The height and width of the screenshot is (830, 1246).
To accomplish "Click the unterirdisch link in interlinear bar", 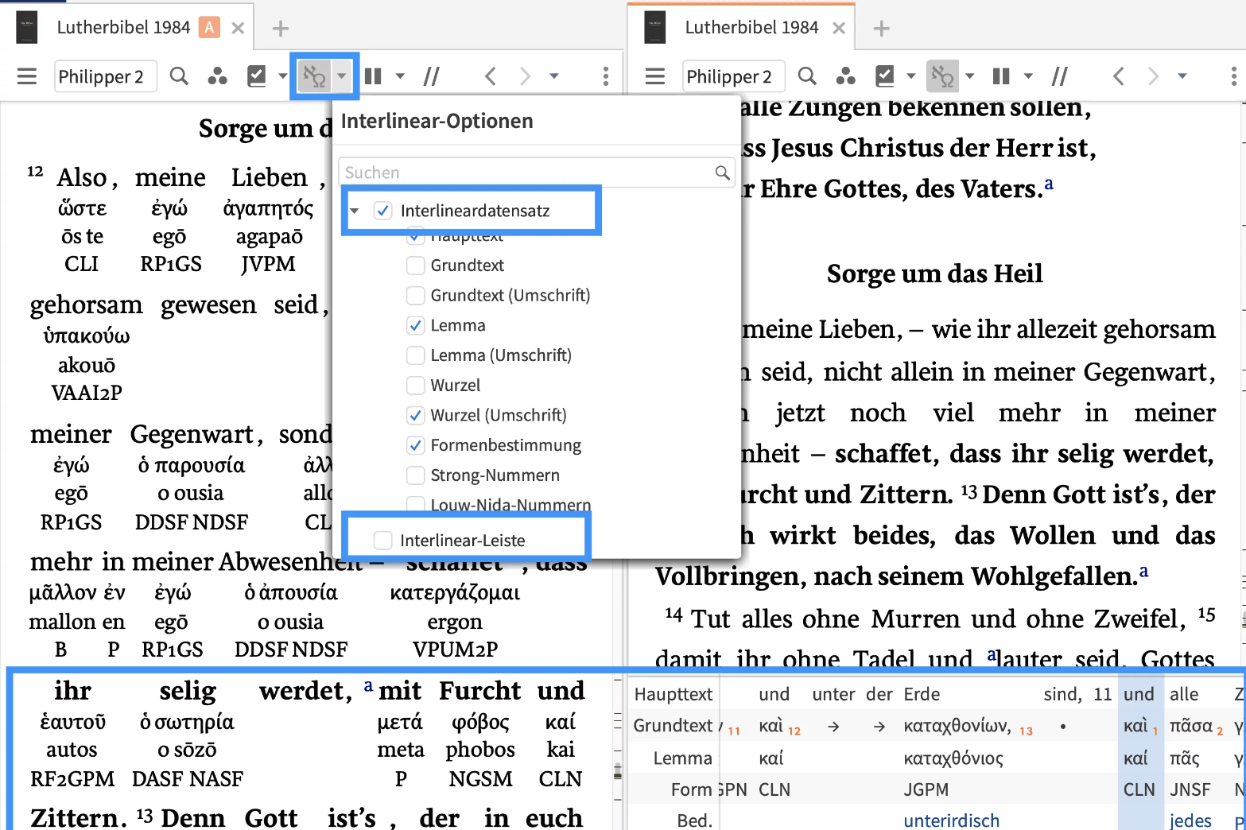I will 952,820.
